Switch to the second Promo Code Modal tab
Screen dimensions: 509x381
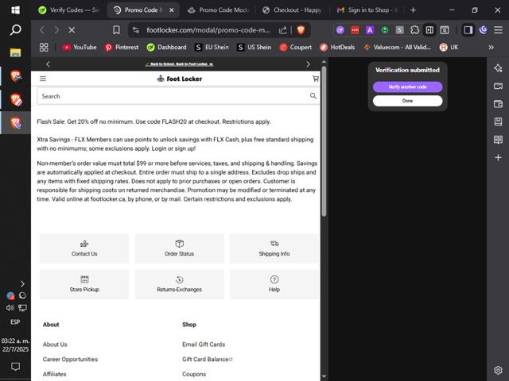218,10
